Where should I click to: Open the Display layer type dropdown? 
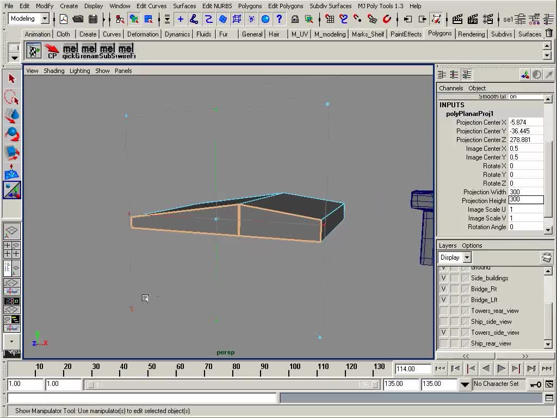tap(467, 257)
